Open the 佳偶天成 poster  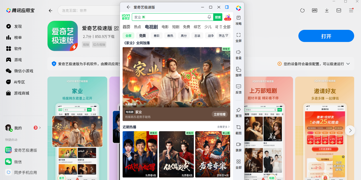pos(176,154)
